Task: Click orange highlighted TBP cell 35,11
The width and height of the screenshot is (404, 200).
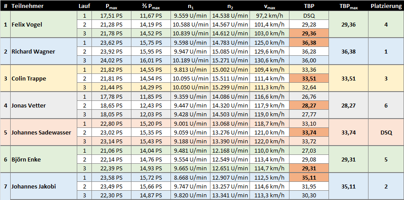Action: pyautogui.click(x=309, y=177)
